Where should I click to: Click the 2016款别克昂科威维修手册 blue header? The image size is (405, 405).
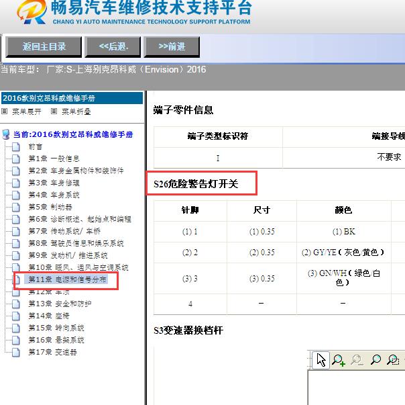click(x=72, y=98)
